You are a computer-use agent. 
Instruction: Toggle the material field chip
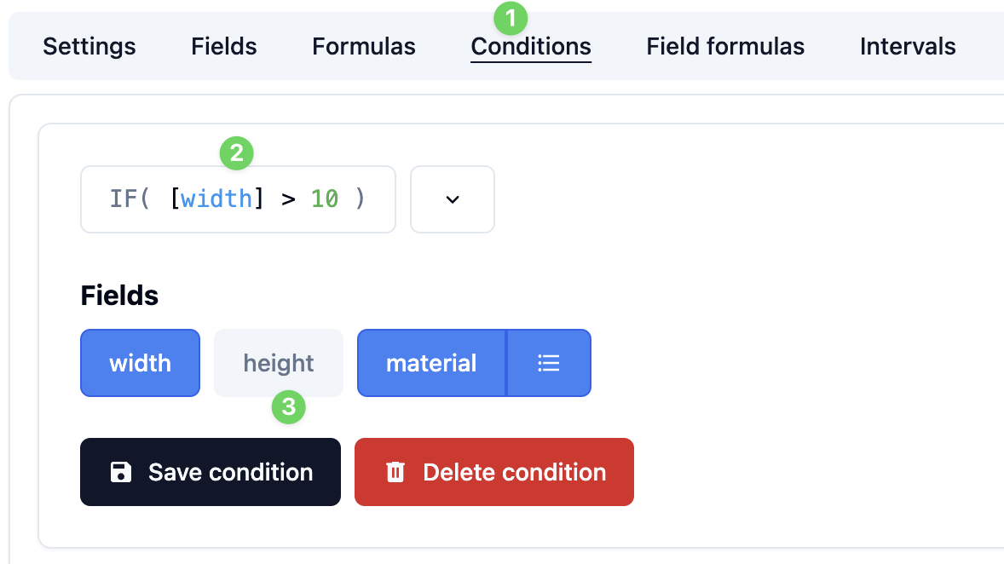click(x=431, y=363)
